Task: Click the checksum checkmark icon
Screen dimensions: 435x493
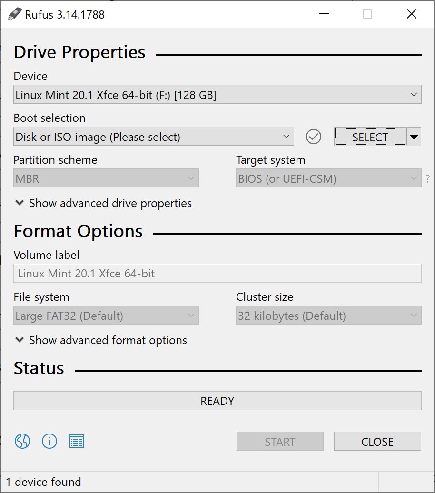Action: pos(314,137)
